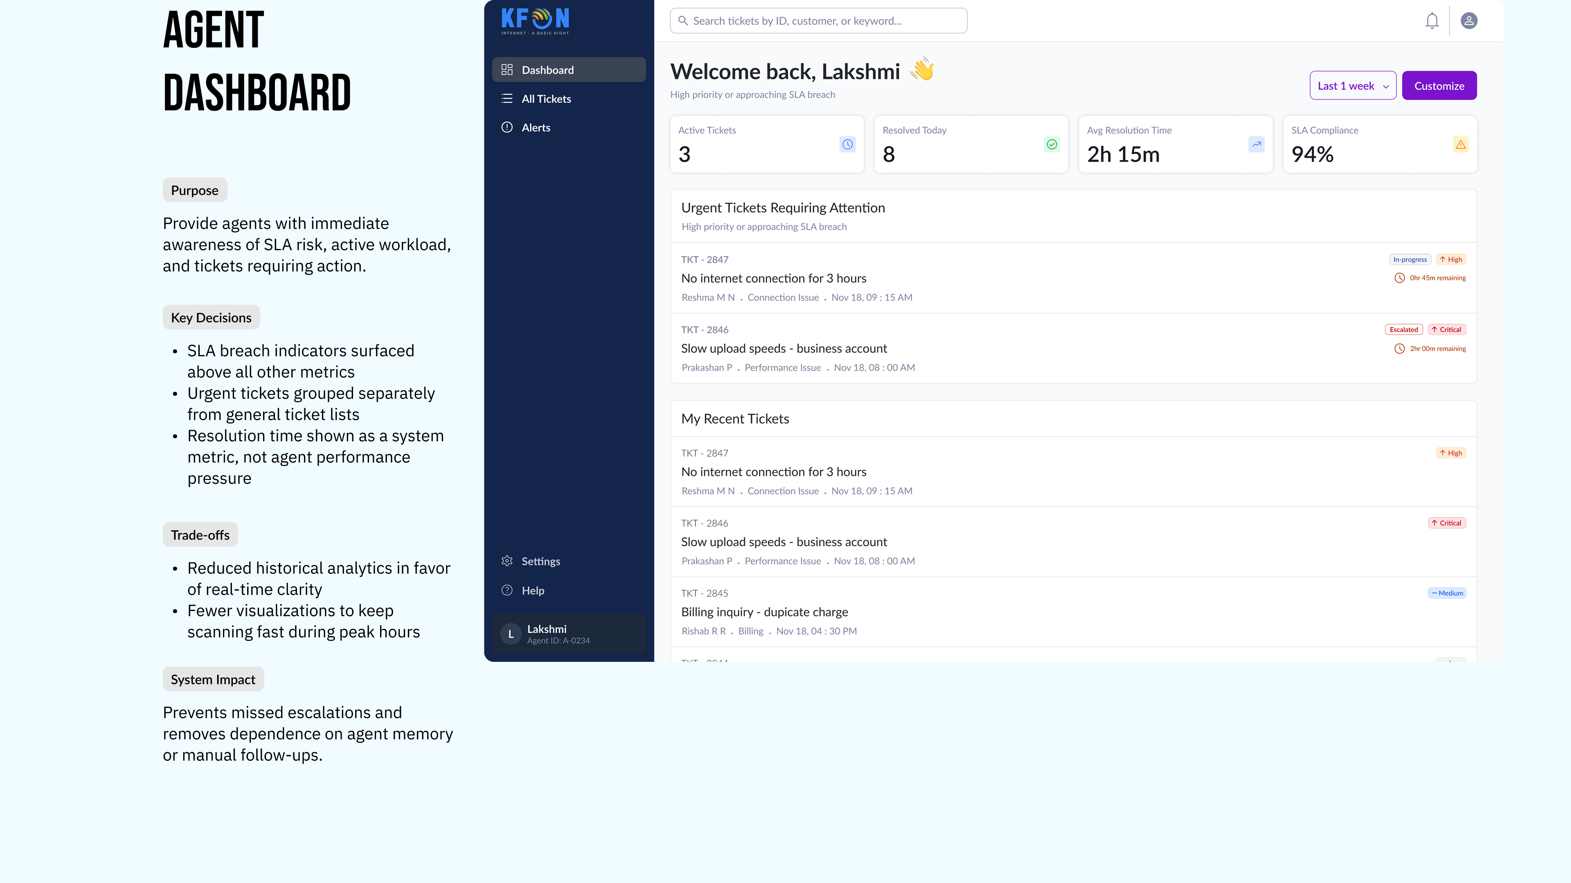Click the Dashboard grid icon
This screenshot has height=883, width=1571.
click(x=507, y=69)
